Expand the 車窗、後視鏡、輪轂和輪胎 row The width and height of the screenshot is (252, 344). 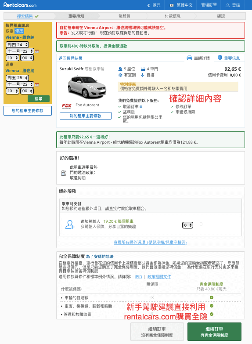[86, 306]
